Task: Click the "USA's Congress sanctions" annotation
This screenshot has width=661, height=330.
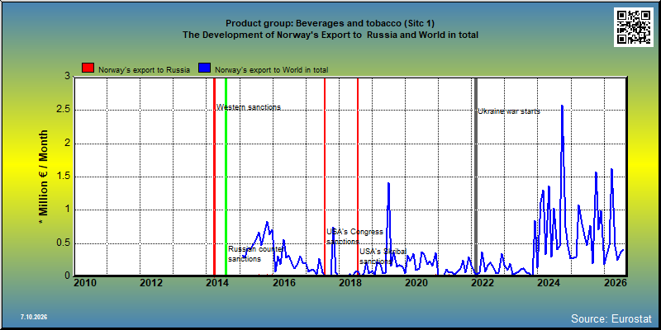Action: [x=355, y=237]
